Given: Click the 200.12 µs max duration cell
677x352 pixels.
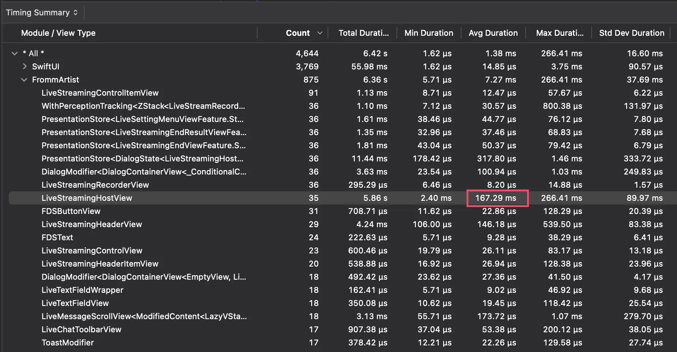Looking at the screenshot, I should (x=562, y=329).
